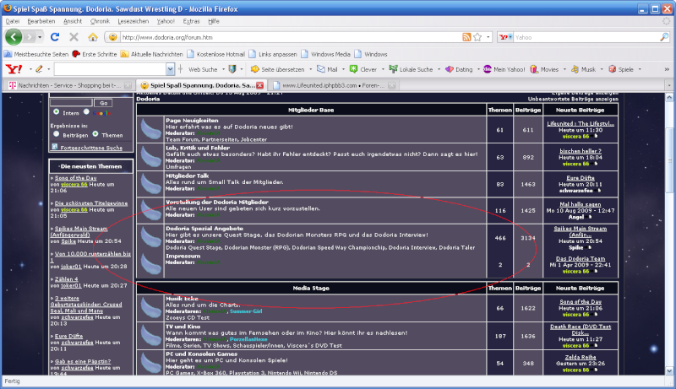Open Mail from the Yahoo toolbar
This screenshot has height=389, width=676.
coord(327,69)
